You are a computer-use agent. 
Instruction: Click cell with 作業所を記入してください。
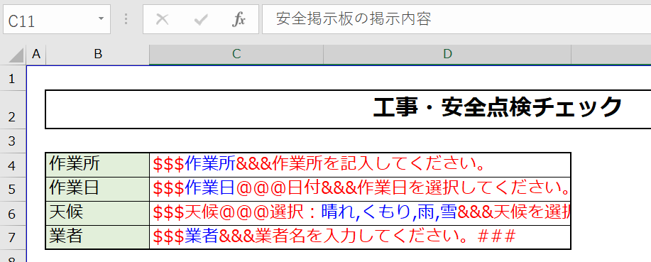[x=360, y=165]
